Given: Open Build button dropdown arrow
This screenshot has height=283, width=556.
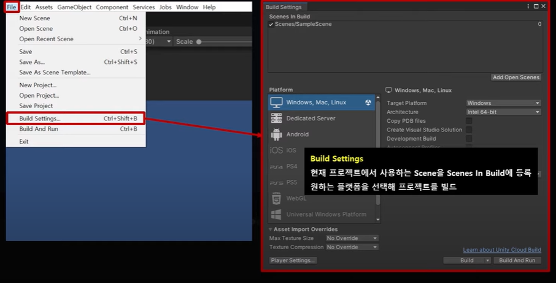Looking at the screenshot, I should coord(488,260).
